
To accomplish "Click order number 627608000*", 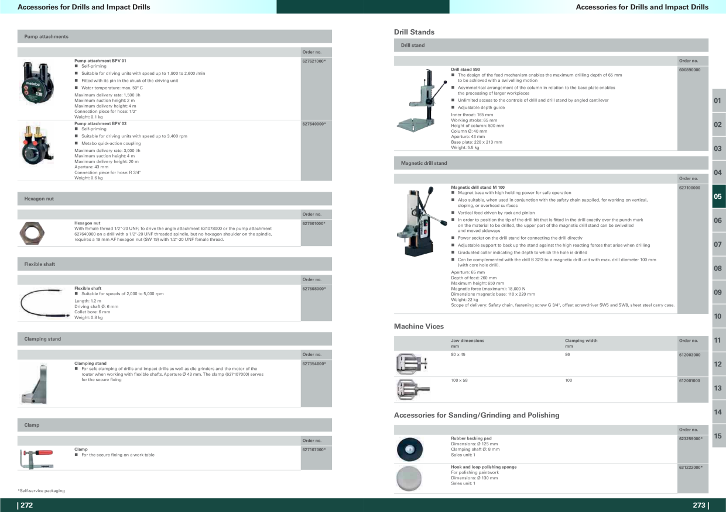I will point(314,289).
